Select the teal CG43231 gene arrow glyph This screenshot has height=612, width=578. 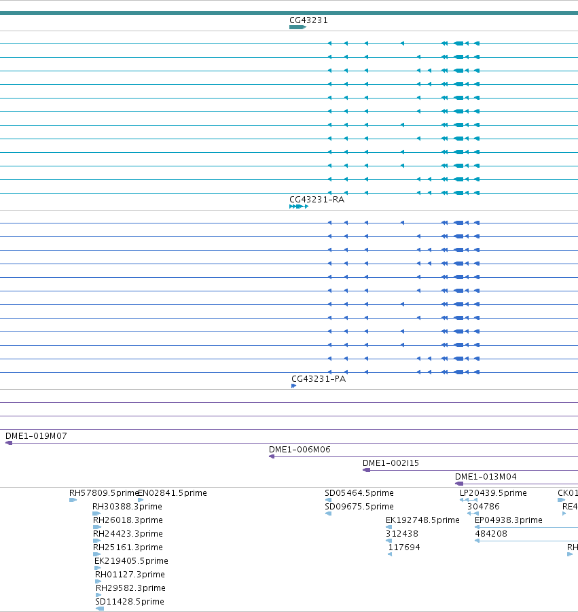click(x=297, y=27)
